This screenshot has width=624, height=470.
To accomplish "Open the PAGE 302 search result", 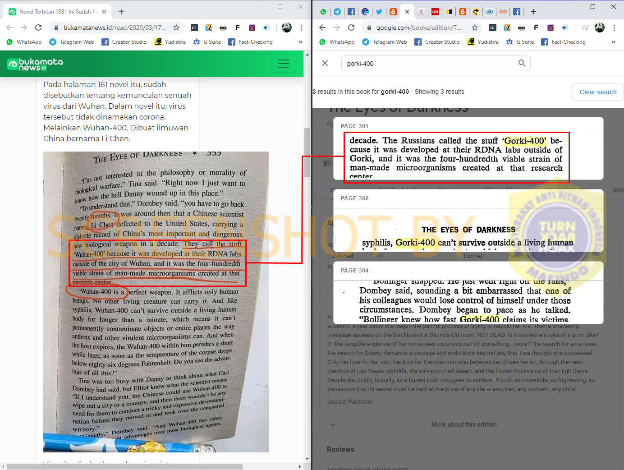I will (468, 221).
